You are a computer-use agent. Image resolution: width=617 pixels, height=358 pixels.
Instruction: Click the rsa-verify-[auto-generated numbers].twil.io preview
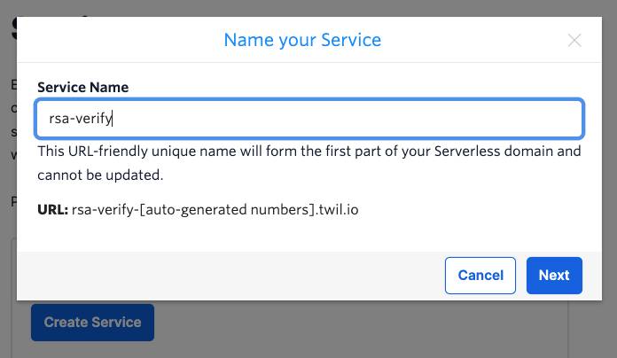coord(215,210)
